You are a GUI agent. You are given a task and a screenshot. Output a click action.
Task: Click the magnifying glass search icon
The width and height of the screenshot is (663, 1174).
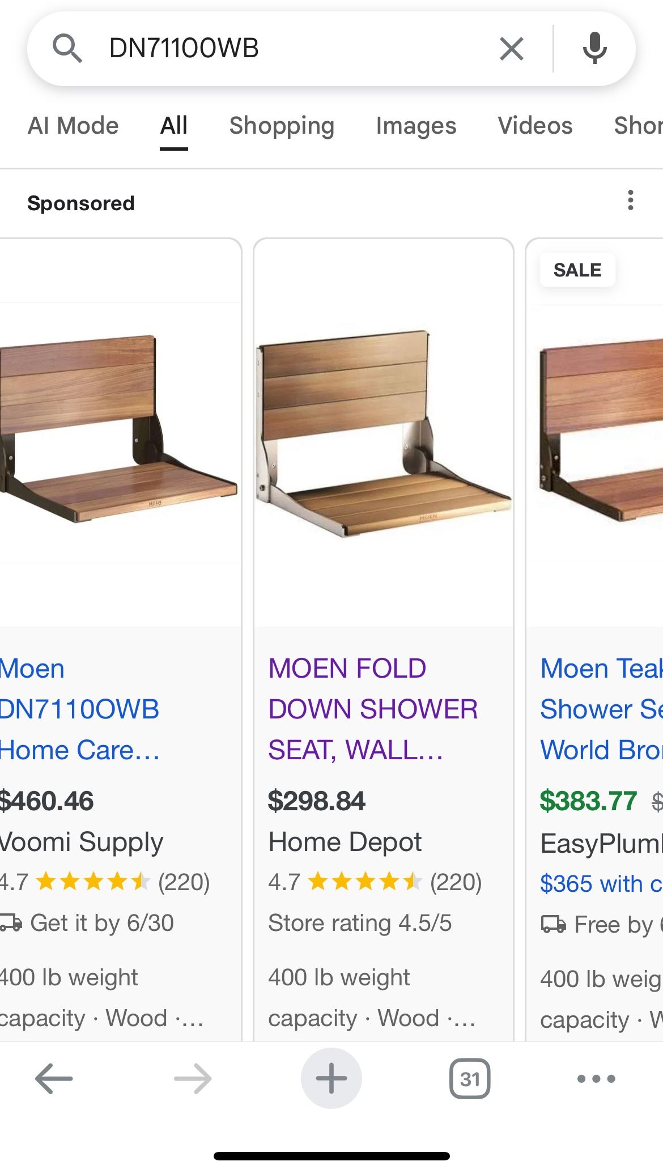coord(68,48)
